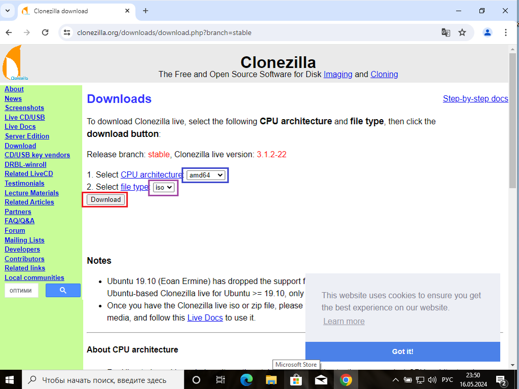Open the Step-by-step docs link
Screen dimensions: 519x389
(475, 99)
